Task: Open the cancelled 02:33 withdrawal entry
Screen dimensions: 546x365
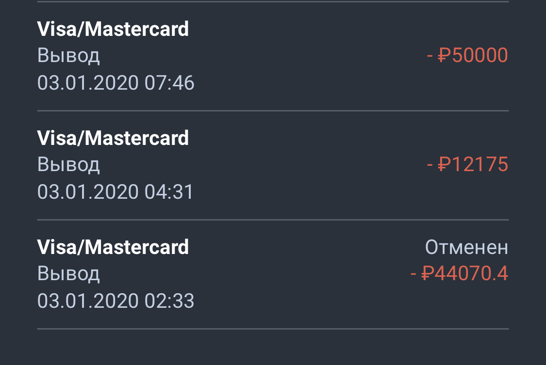Action: coord(273,275)
